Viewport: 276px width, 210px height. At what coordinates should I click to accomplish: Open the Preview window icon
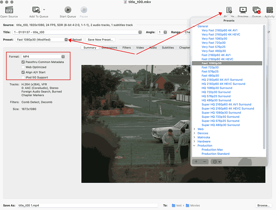243,10
